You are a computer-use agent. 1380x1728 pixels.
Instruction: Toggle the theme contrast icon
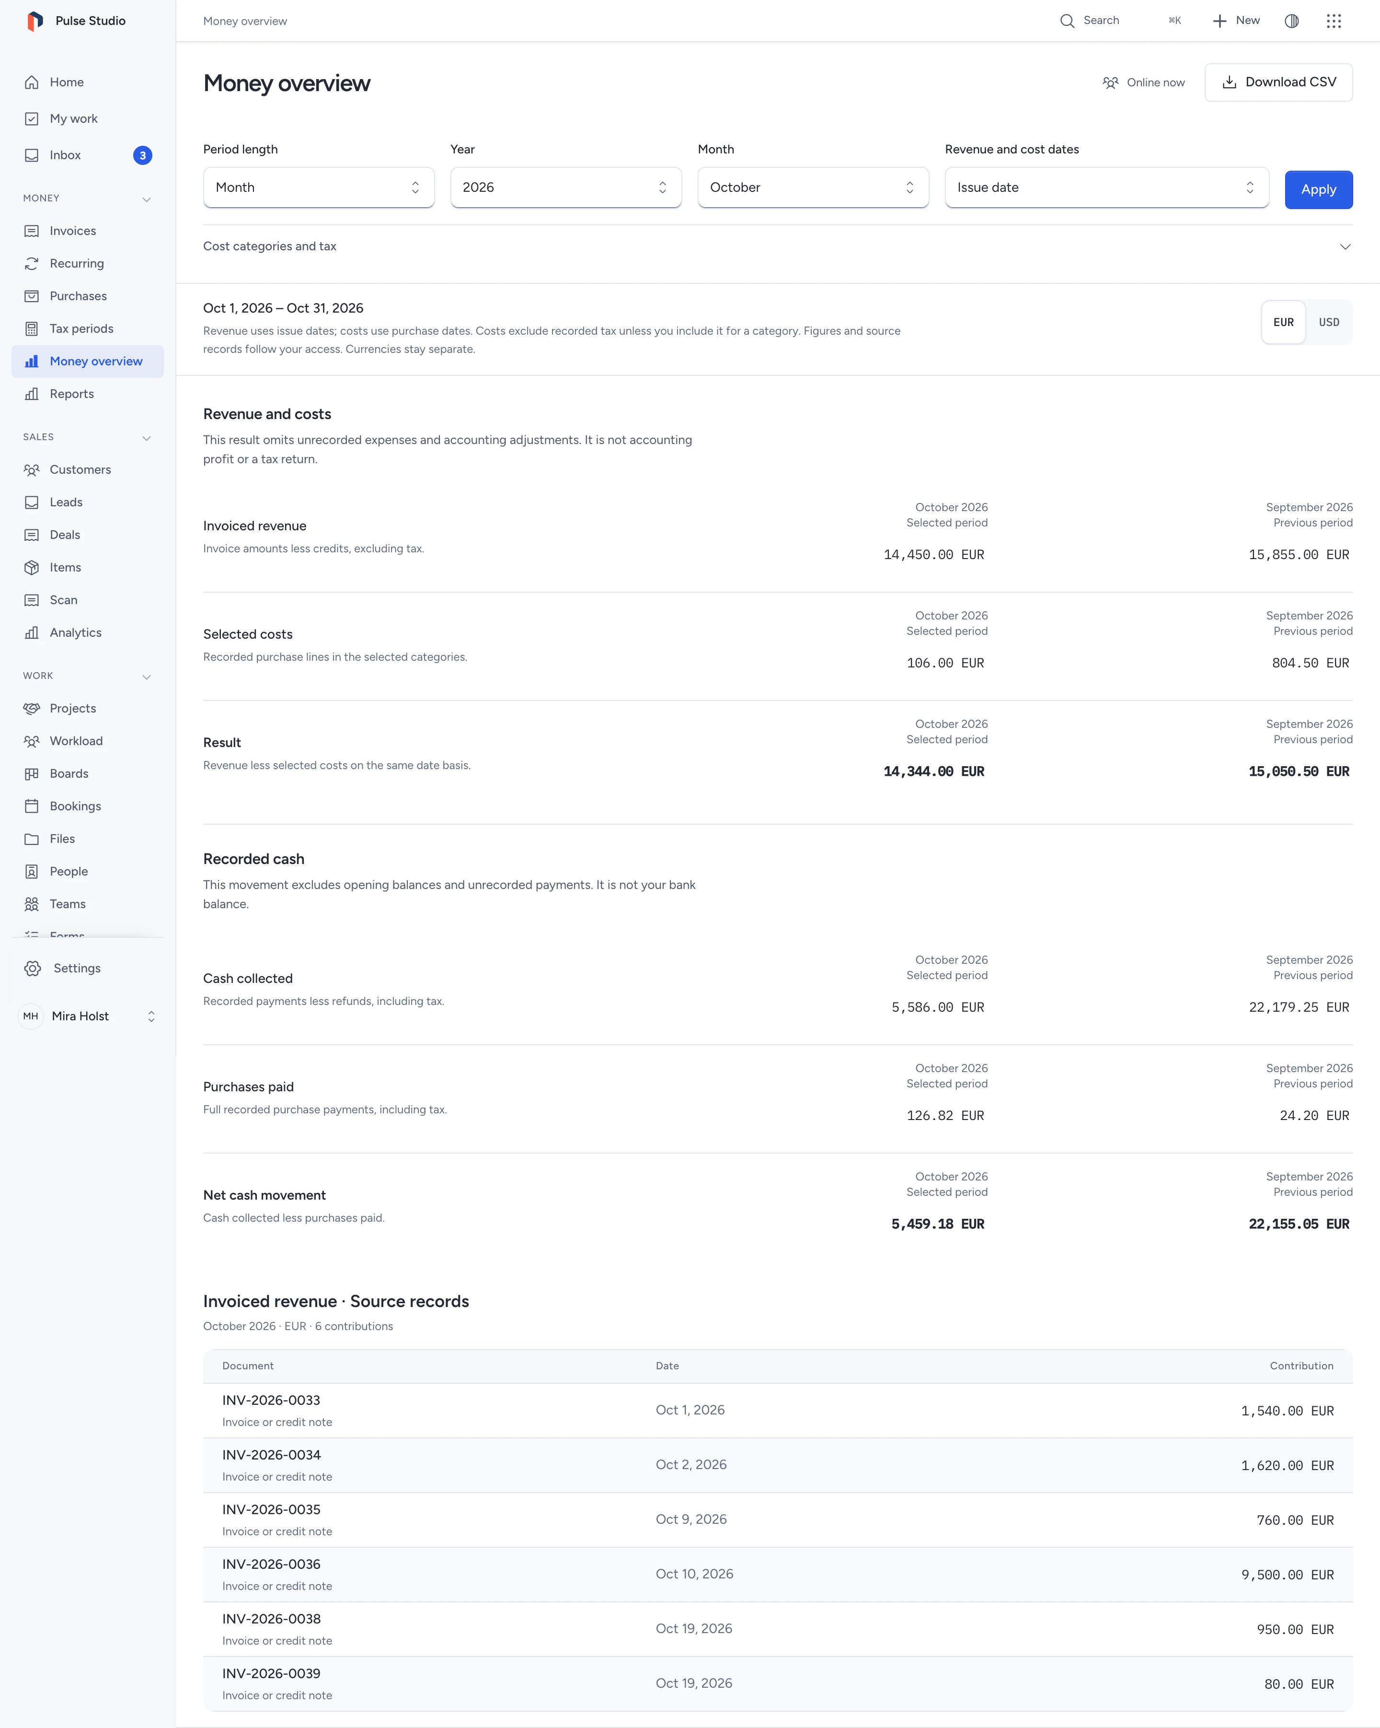pos(1292,21)
